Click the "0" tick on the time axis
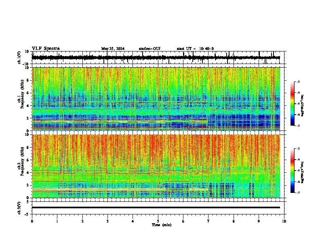The image size is (320, 248). click(32, 221)
